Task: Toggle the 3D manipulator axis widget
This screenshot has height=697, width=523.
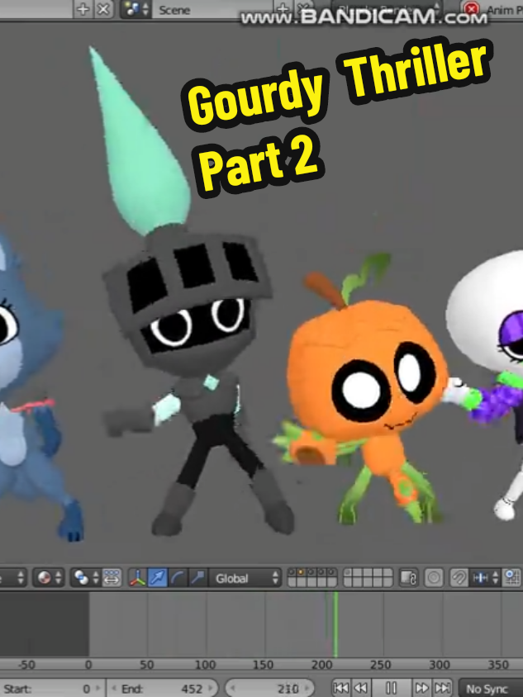Action: pos(137,578)
